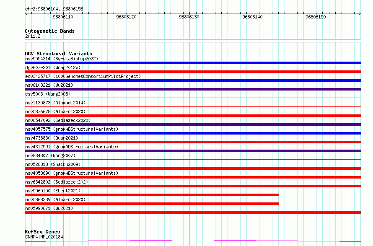Open the nsv6547092 (Sedlazeck2020) purple bar
The image size is (373, 246).
click(193, 124)
